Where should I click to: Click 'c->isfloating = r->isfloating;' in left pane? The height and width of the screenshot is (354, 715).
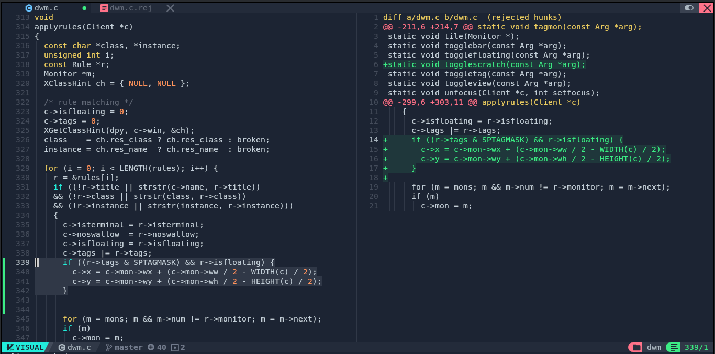tap(133, 244)
